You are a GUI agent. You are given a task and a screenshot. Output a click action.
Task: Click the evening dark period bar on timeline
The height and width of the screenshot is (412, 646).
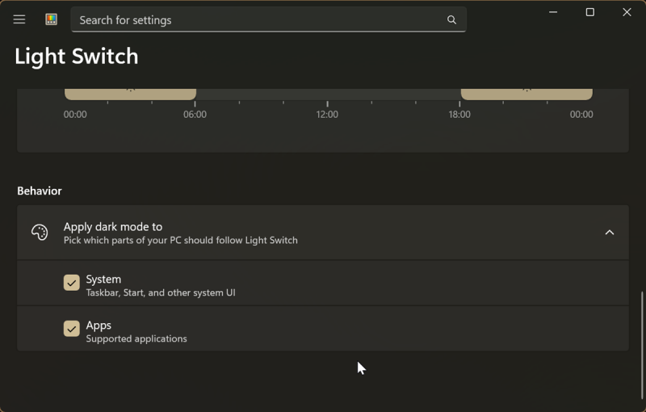526,94
